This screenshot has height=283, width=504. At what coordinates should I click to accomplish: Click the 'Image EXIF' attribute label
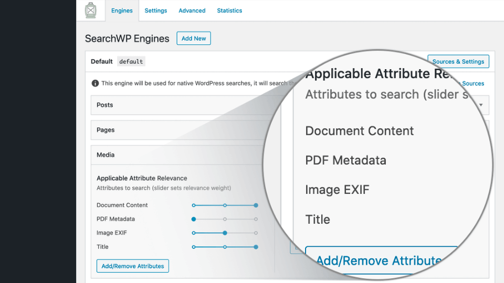[x=111, y=233]
